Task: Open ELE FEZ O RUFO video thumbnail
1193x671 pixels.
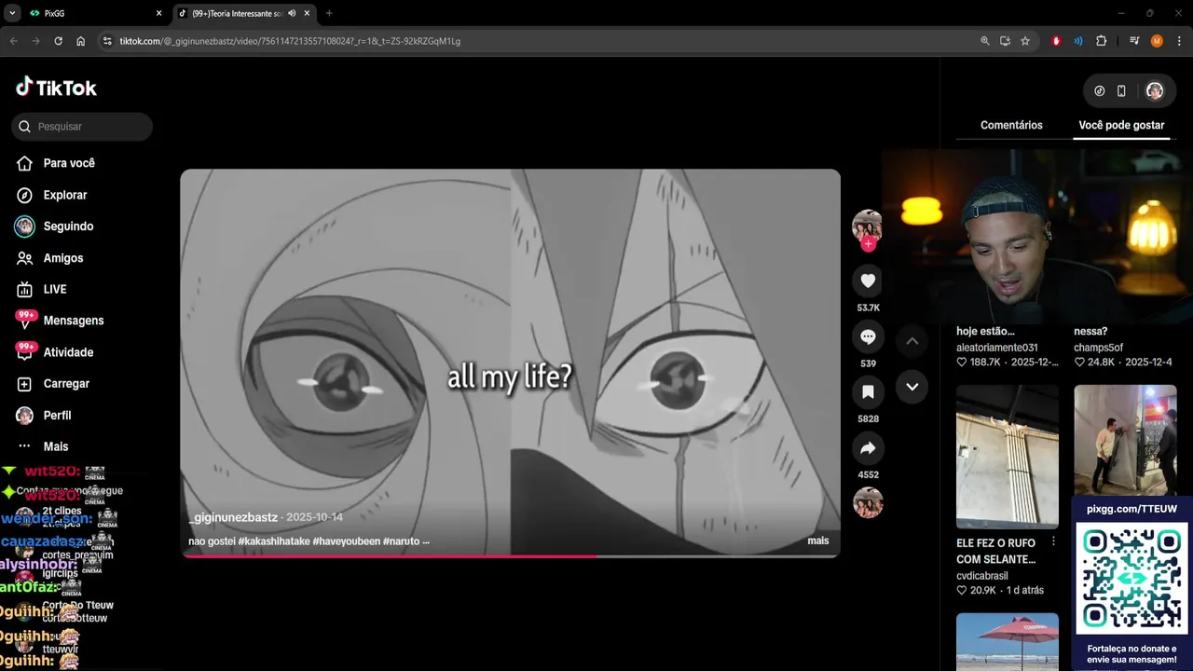Action: (1008, 458)
